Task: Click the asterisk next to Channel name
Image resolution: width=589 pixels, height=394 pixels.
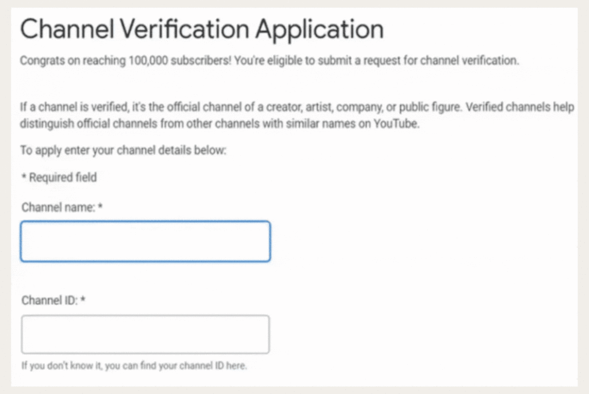Action: tap(99, 206)
